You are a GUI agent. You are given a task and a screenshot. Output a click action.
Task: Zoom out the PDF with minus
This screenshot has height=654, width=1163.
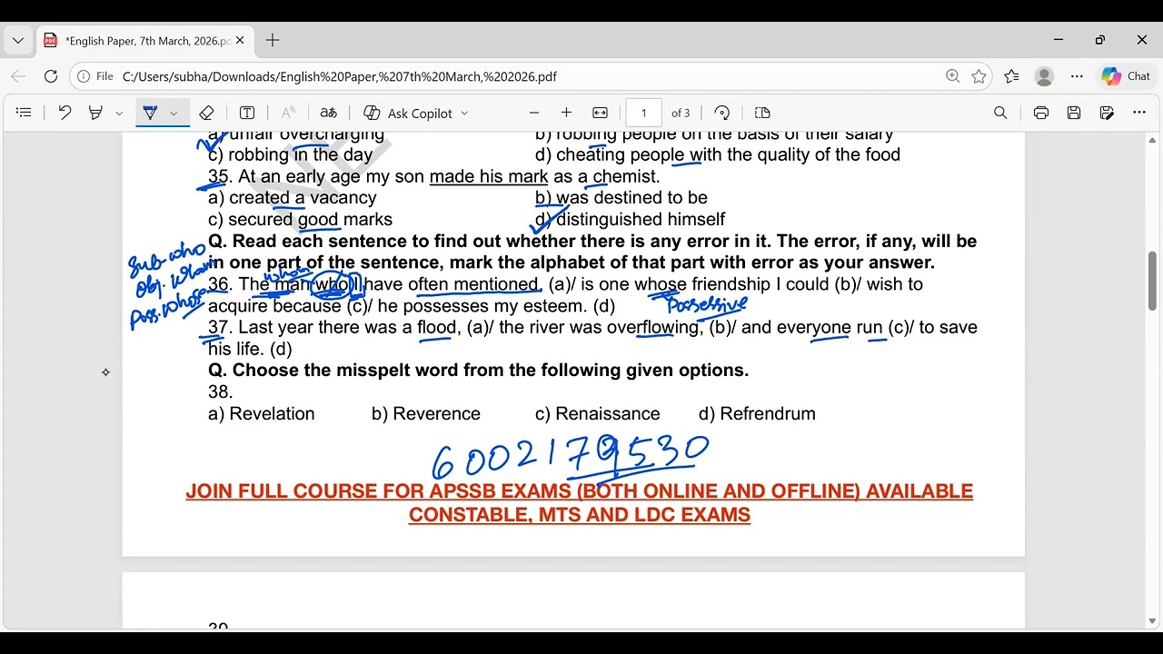pos(534,113)
